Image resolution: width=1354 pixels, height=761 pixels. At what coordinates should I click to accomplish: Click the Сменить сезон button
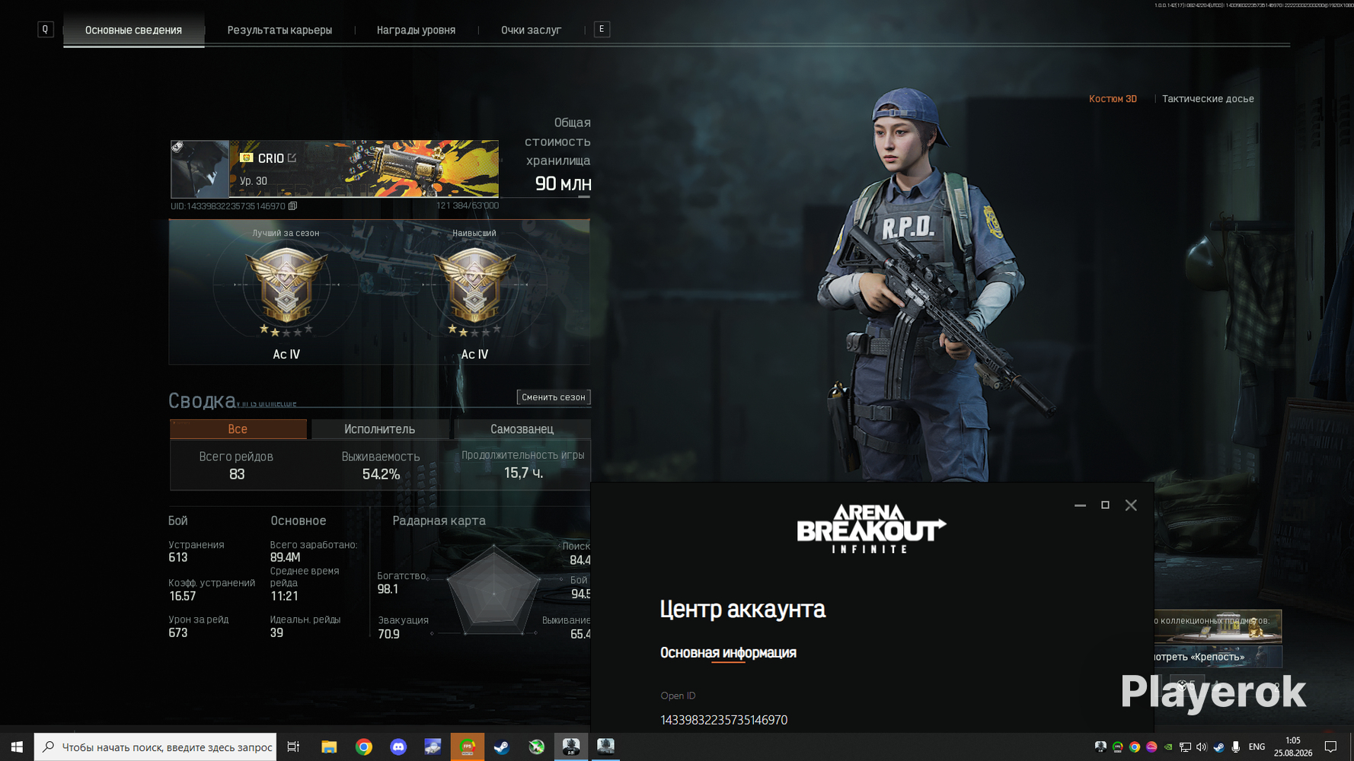coord(553,397)
